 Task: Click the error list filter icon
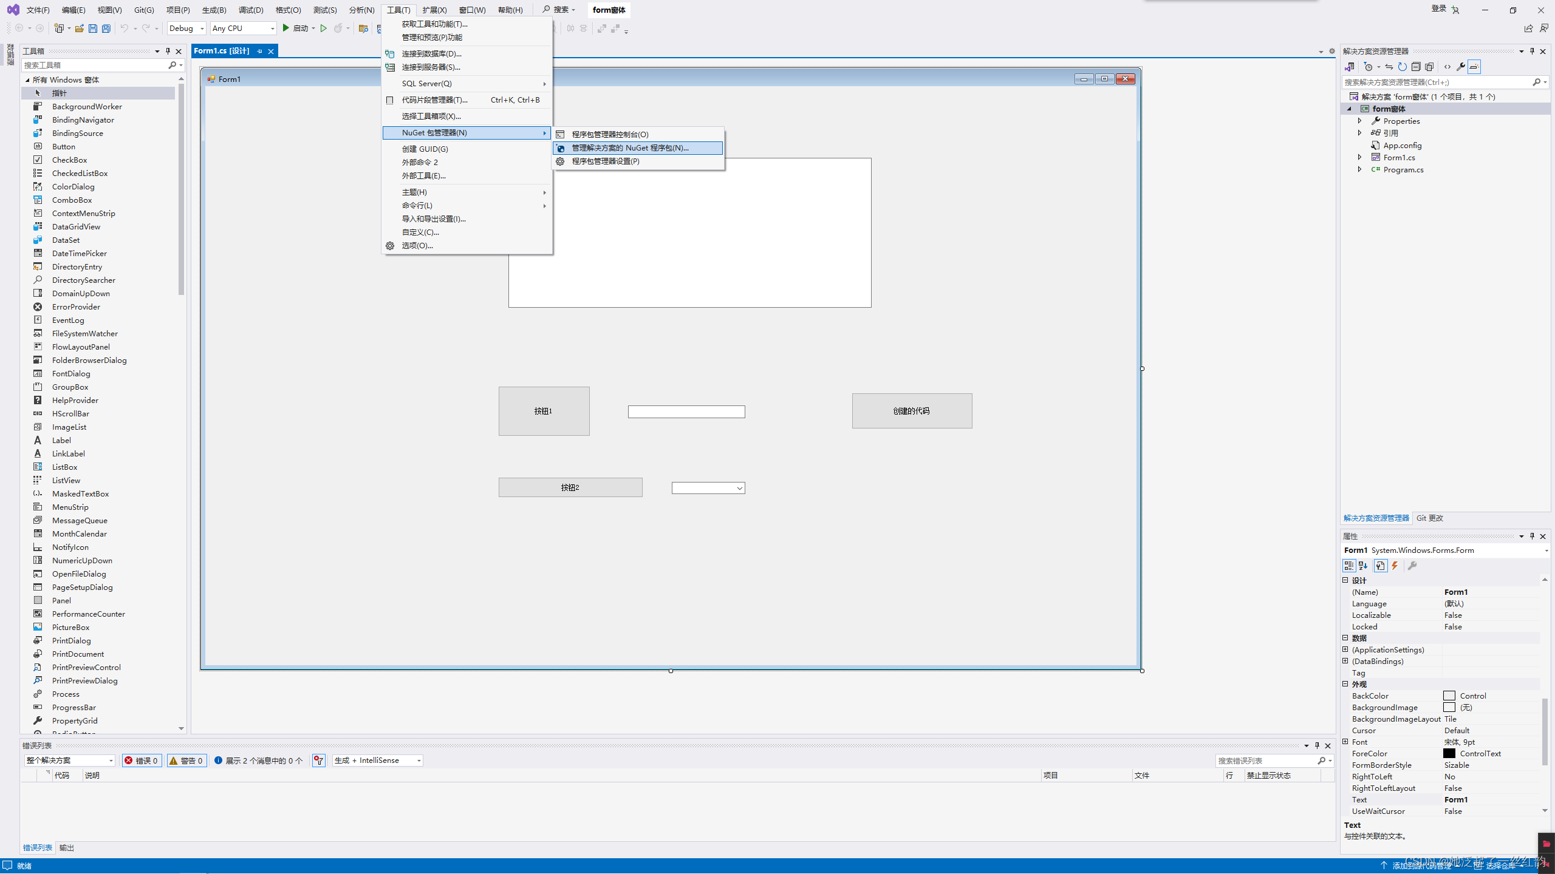pyautogui.click(x=318, y=761)
